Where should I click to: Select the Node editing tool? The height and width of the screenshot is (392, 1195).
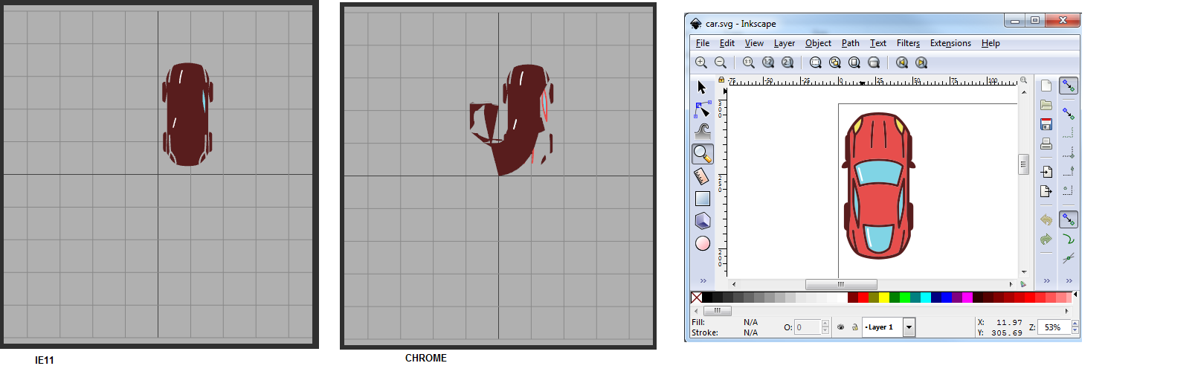[x=702, y=110]
